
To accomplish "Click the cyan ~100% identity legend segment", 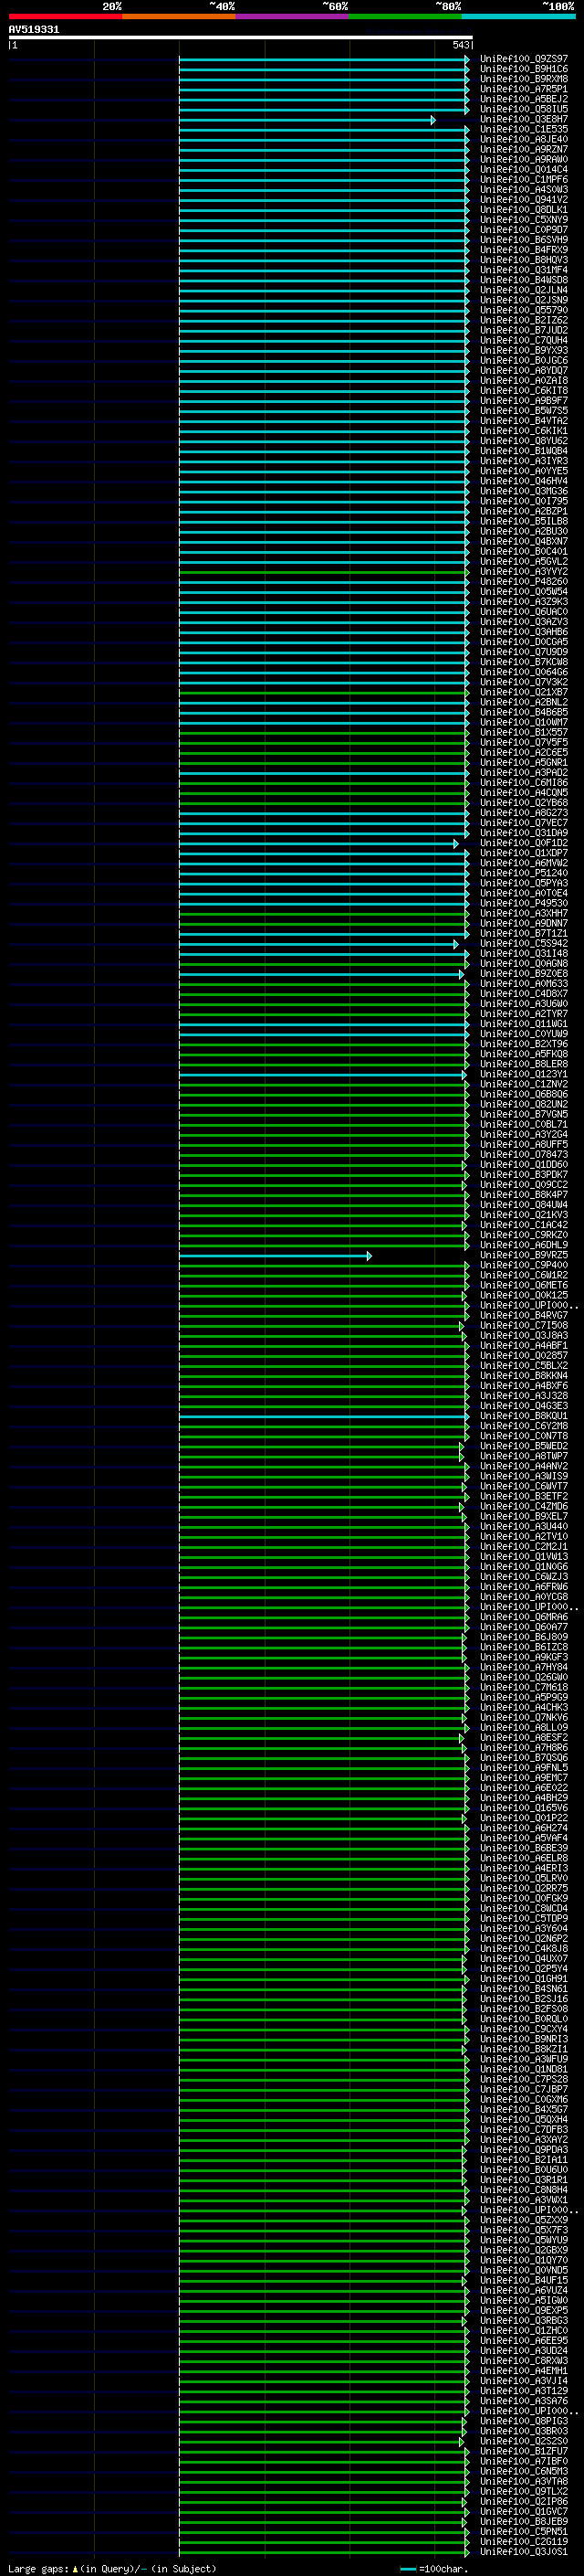I will pyautogui.click(x=518, y=16).
